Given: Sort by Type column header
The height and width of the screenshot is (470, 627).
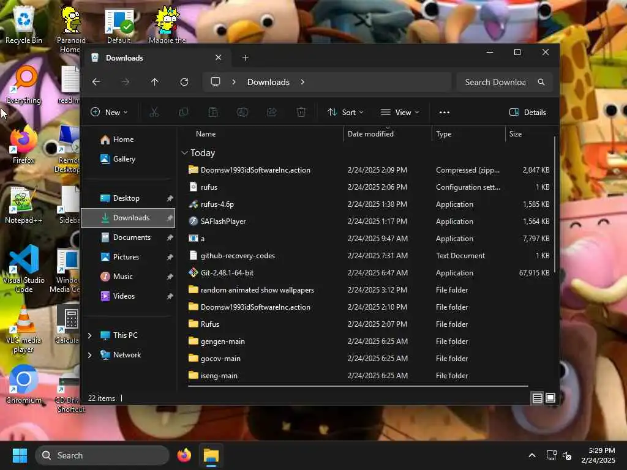Looking at the screenshot, I should (468, 134).
